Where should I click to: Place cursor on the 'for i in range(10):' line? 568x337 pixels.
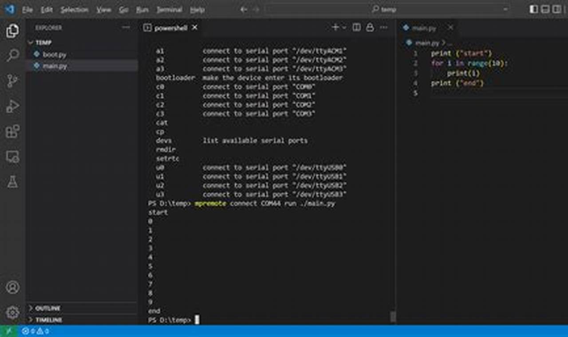(469, 63)
